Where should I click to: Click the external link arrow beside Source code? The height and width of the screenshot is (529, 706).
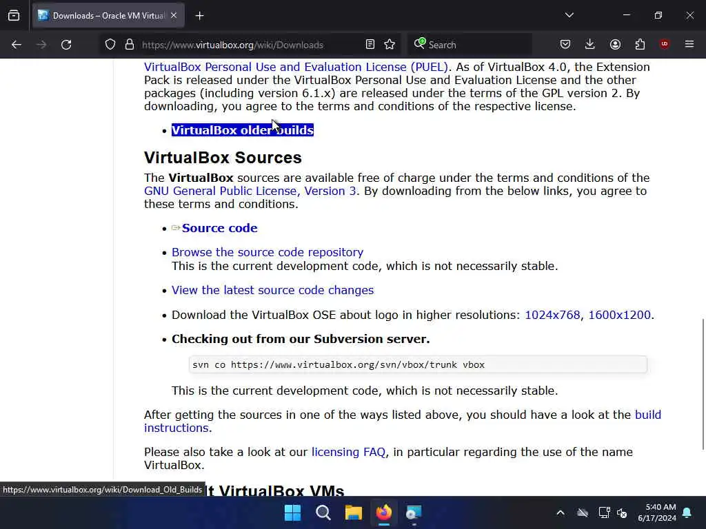click(x=176, y=228)
